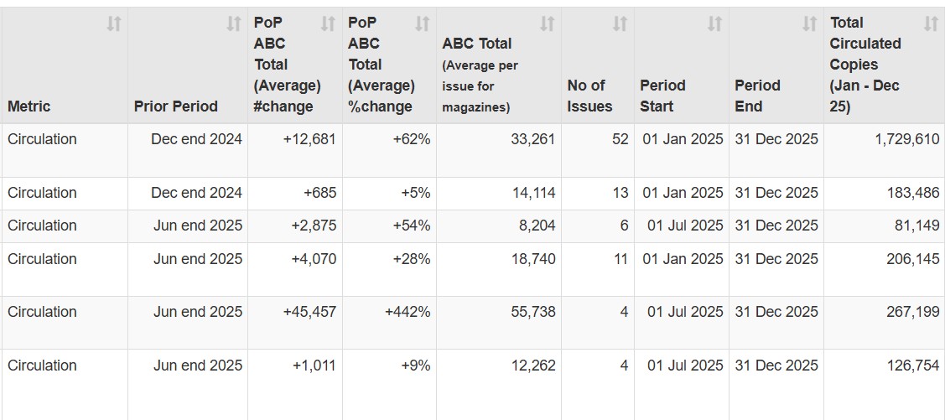Select the Dec end 2024 cell in first row
This screenshot has width=945, height=420.
tap(197, 139)
